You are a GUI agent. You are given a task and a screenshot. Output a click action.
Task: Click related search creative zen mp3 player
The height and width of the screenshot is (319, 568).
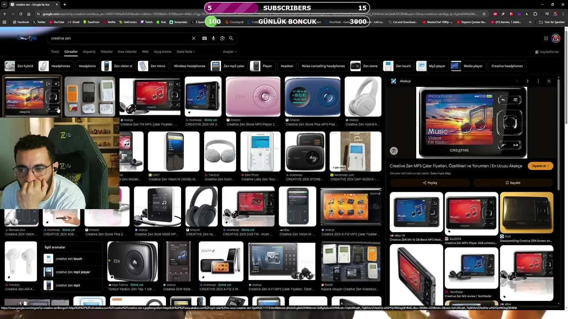[73, 272]
